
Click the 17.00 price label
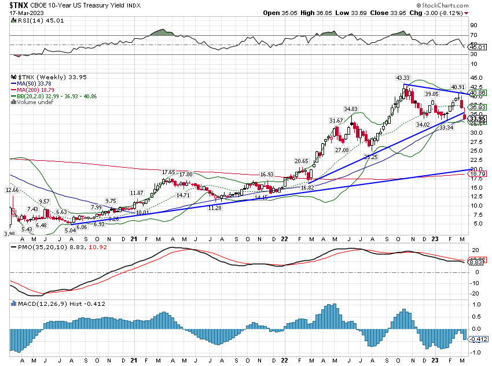pyautogui.click(x=186, y=174)
